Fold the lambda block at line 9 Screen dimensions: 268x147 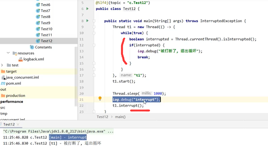click(x=94, y=27)
